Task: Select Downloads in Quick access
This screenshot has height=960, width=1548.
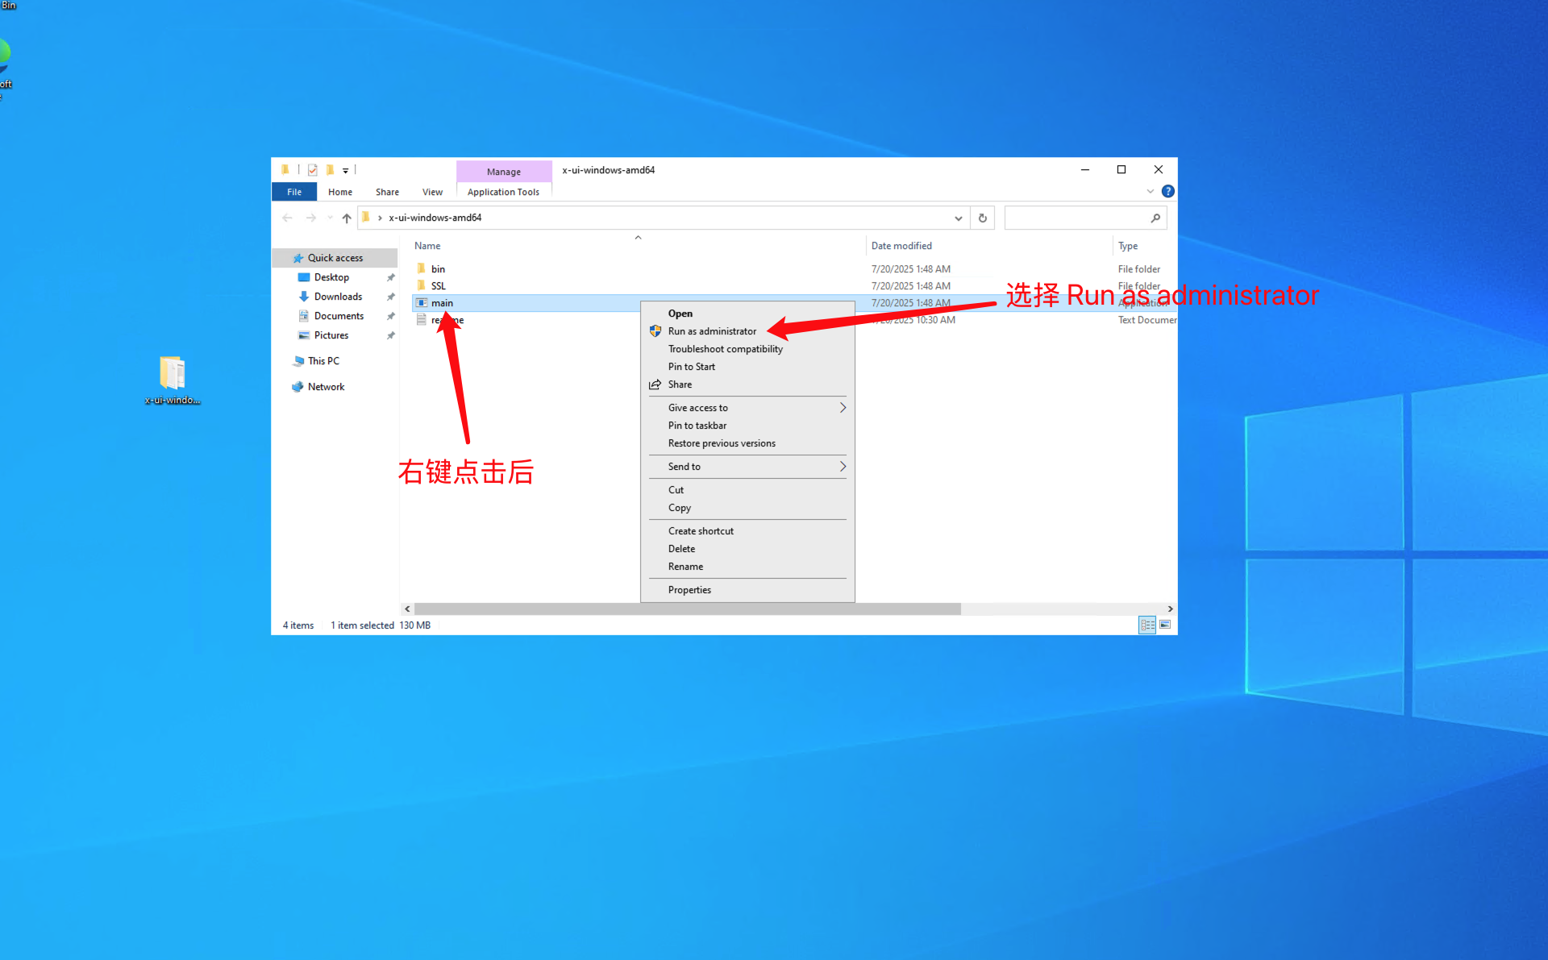Action: 338,297
